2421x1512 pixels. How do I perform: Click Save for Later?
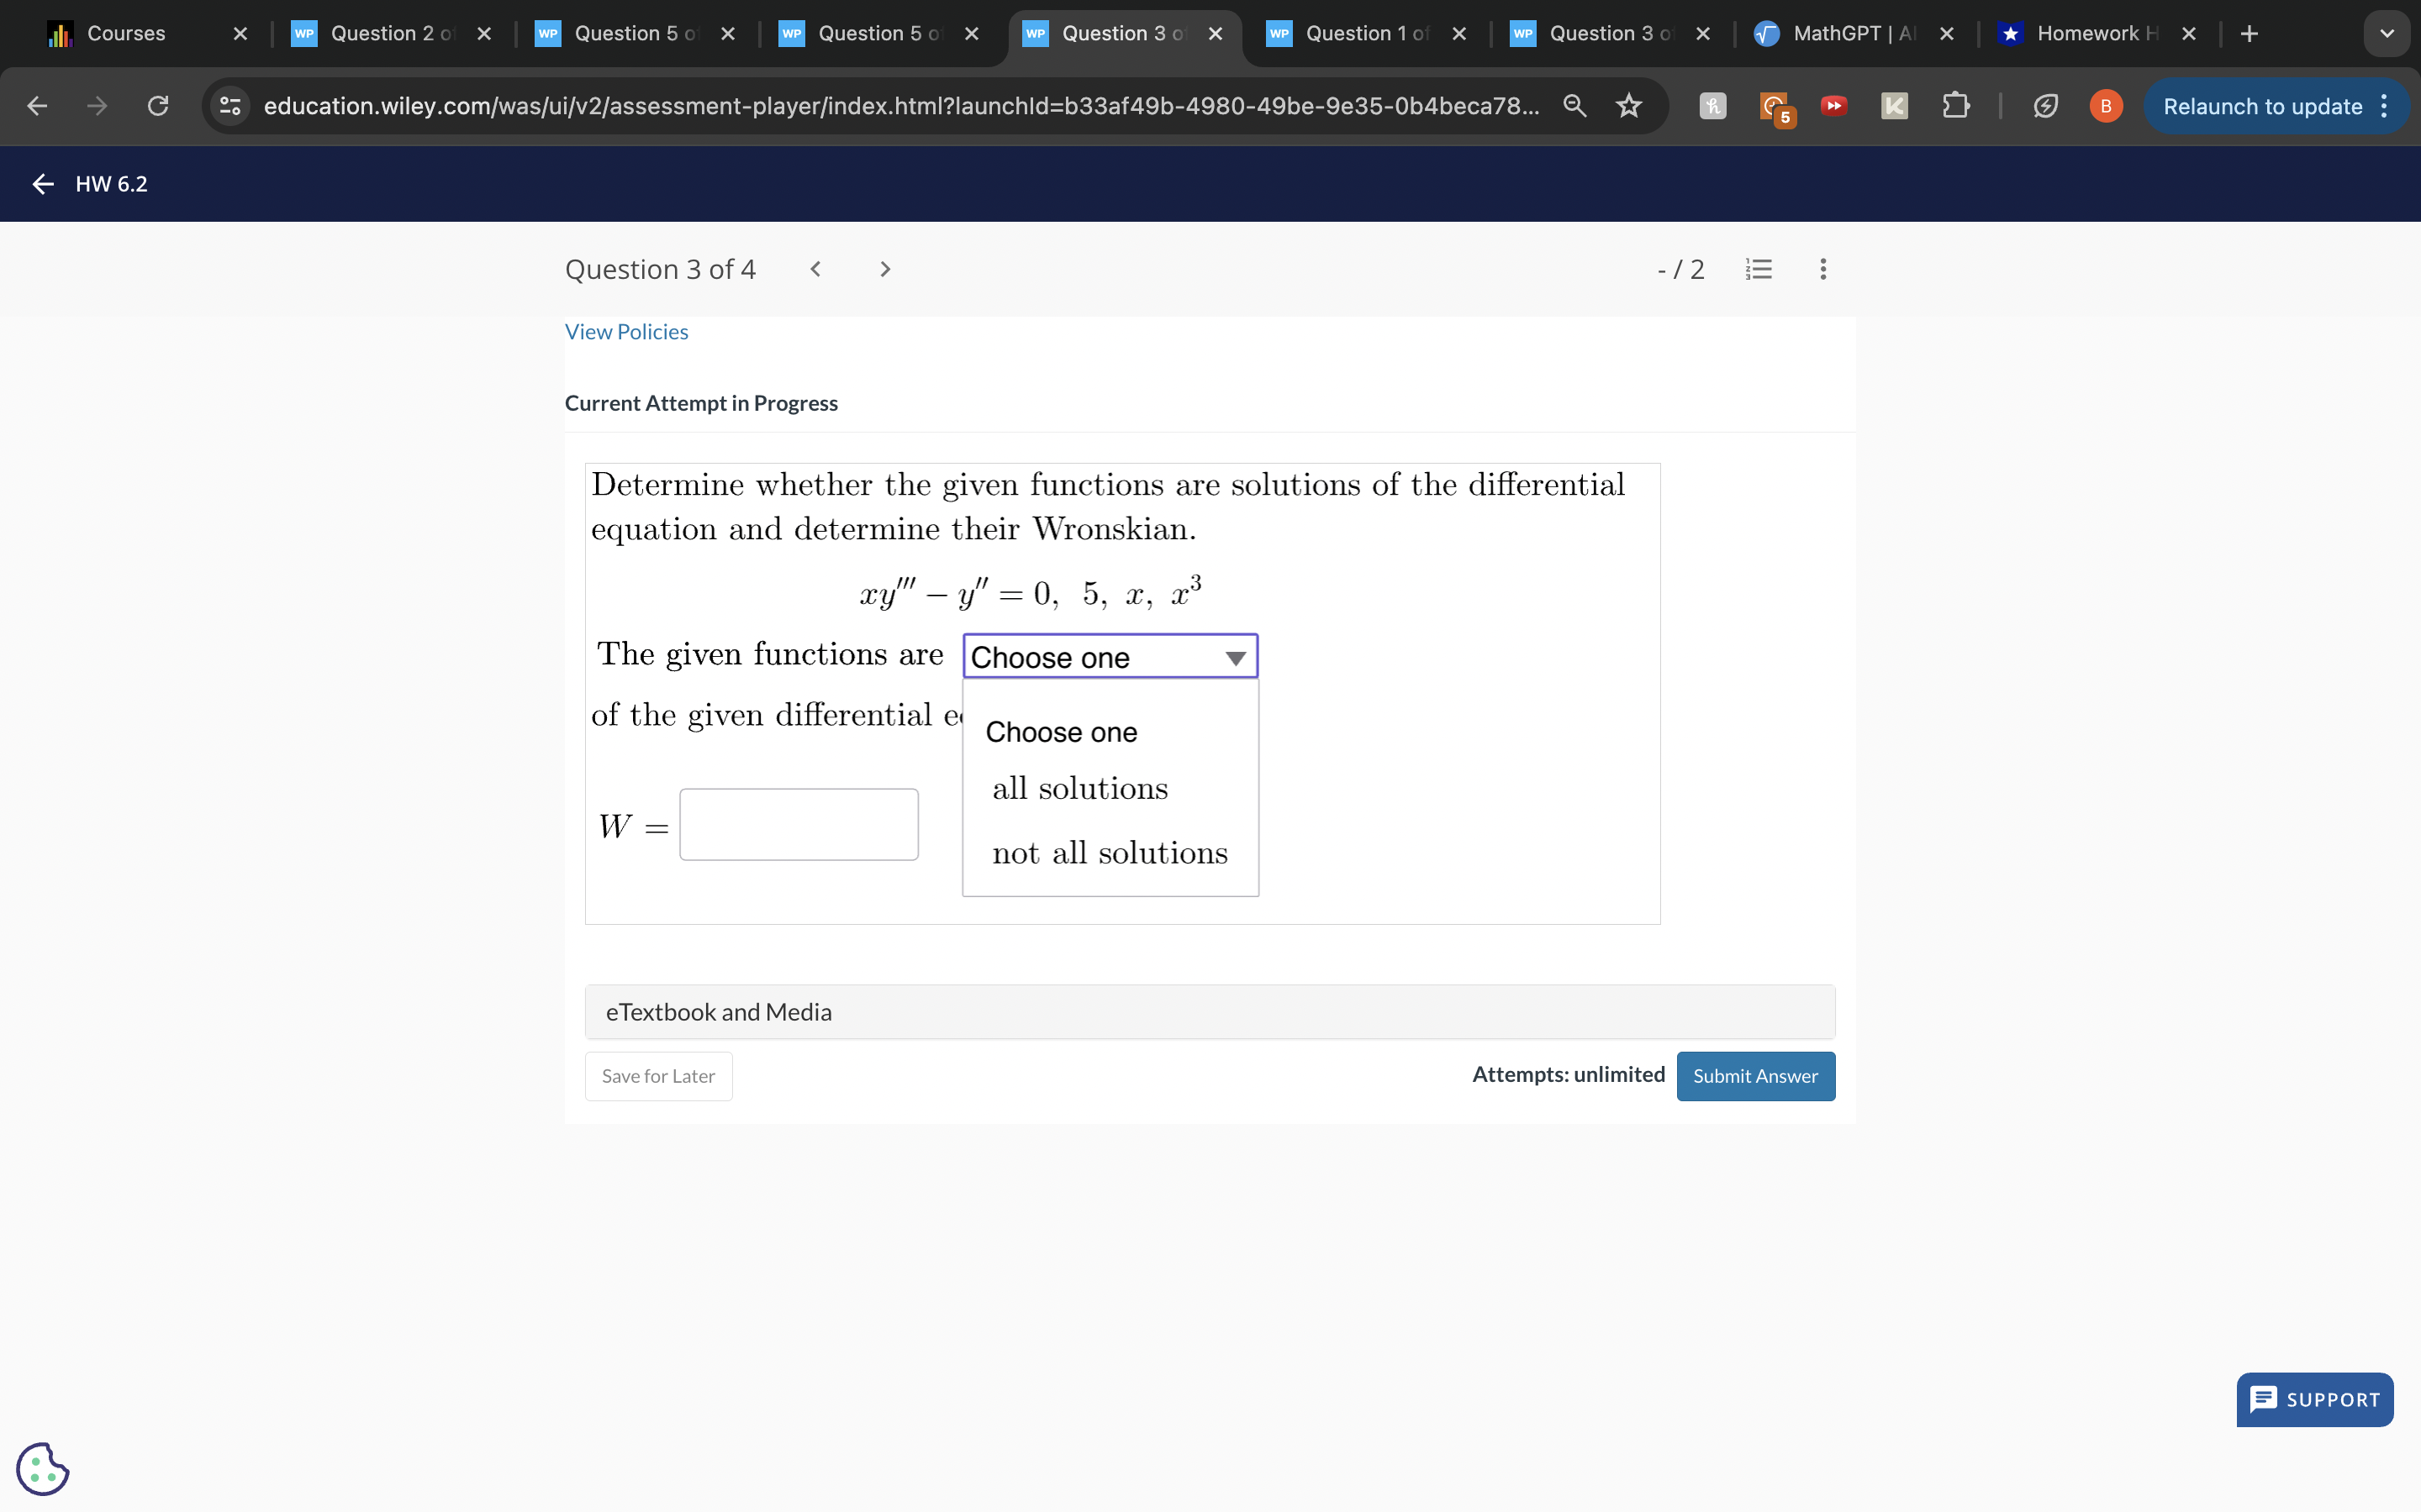[657, 1076]
